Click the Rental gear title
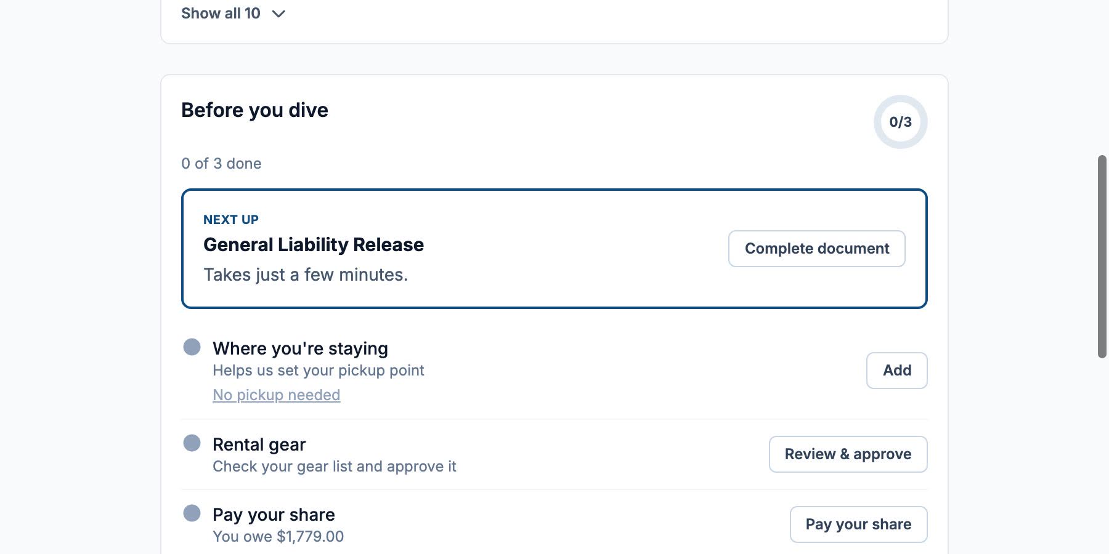1109x554 pixels. coord(259,444)
